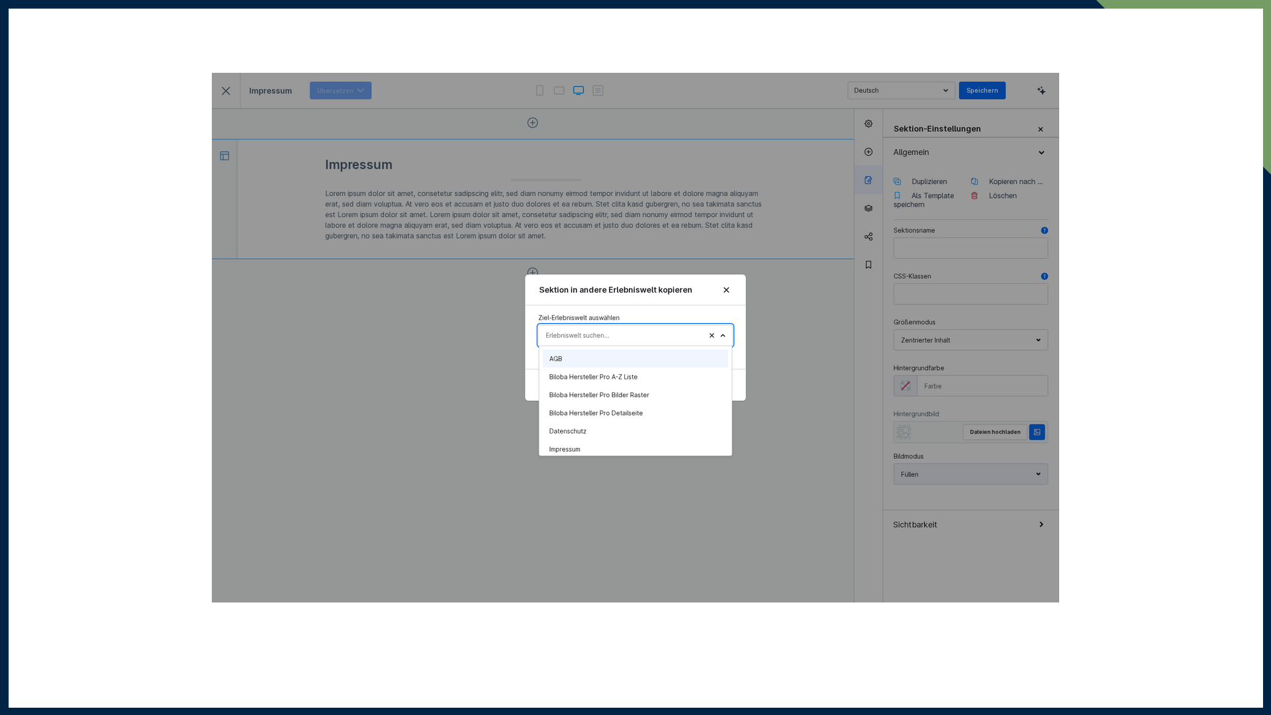Open the bookmark templates sidebar icon
This screenshot has width=1271, height=715.
[x=869, y=265]
